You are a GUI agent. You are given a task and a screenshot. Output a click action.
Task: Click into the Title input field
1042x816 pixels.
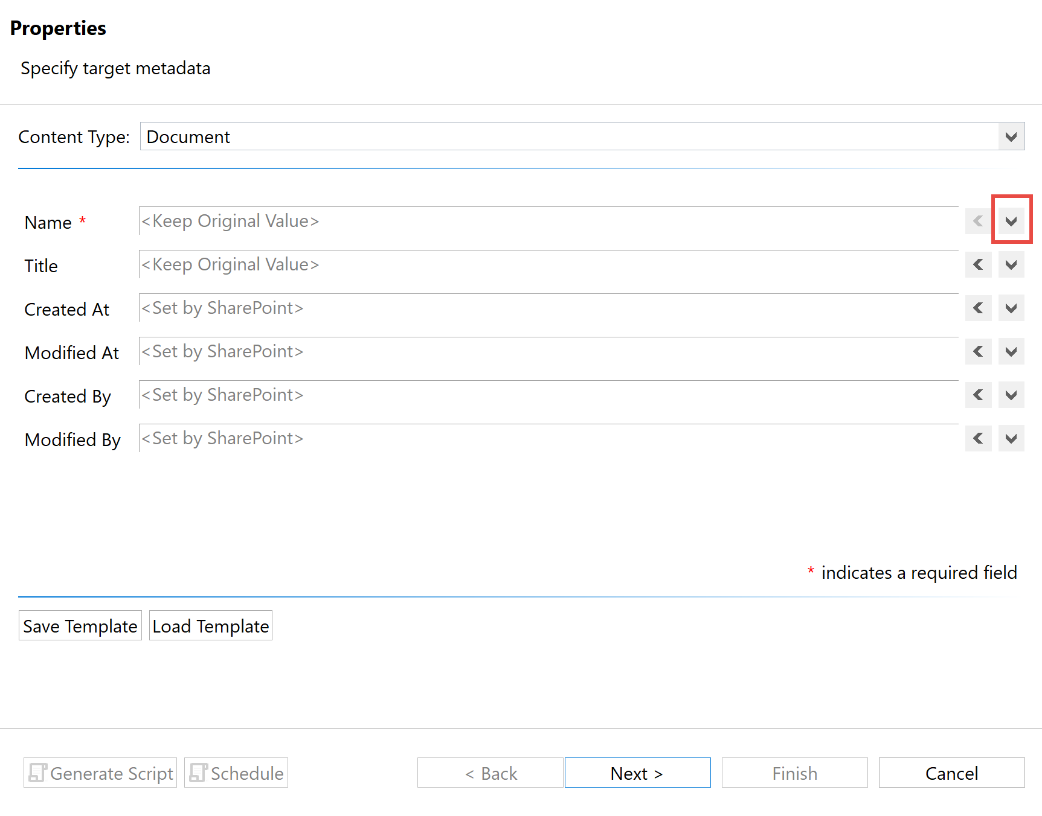(548, 265)
